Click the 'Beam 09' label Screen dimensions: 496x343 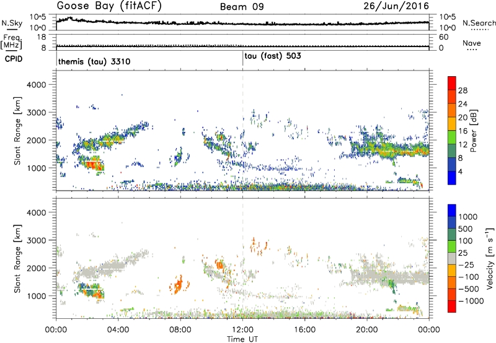click(x=242, y=7)
